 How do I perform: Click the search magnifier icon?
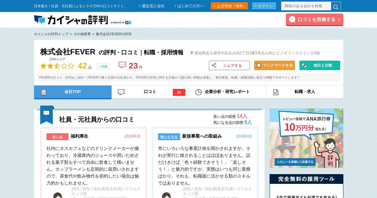[336, 6]
